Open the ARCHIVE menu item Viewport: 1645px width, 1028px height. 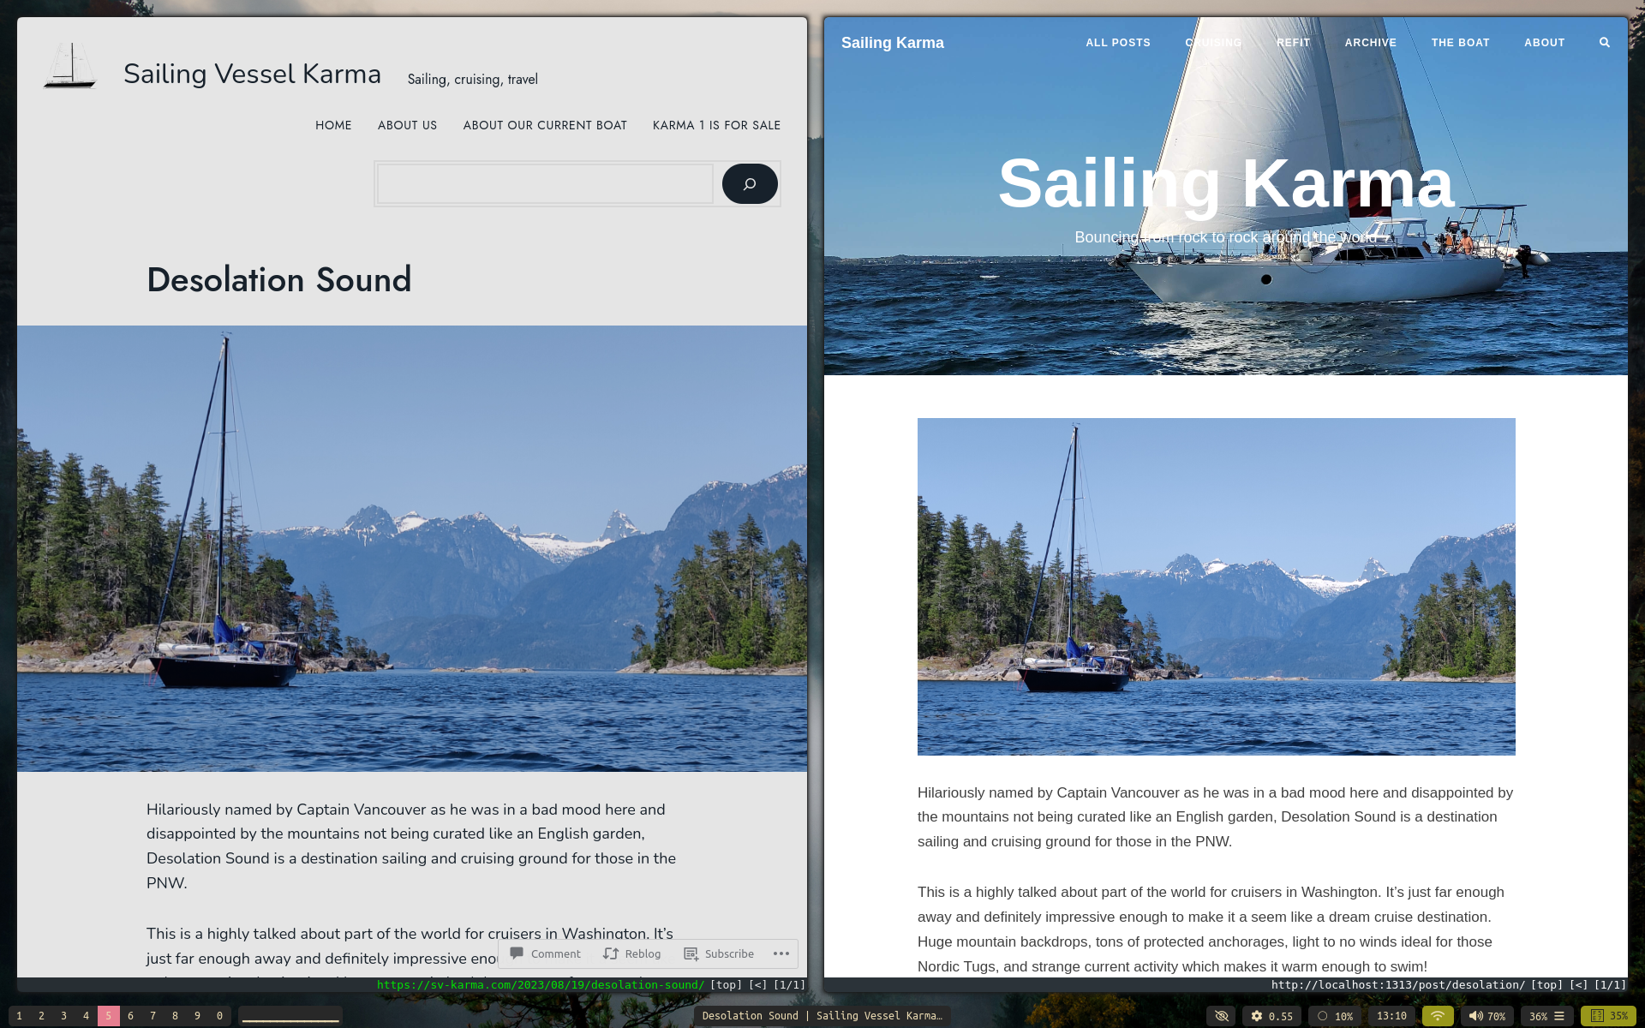[x=1370, y=43]
